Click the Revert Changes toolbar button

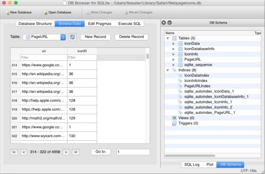tap(138, 13)
